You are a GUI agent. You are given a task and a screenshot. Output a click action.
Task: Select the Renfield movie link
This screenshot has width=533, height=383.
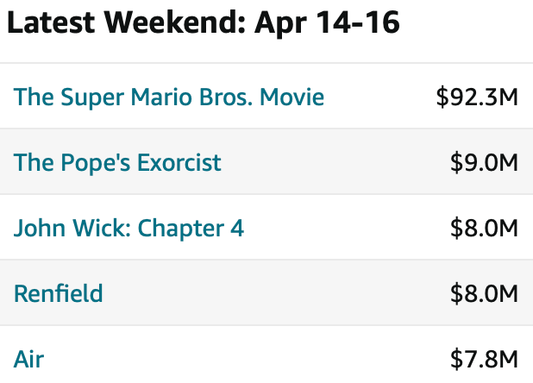pos(58,293)
